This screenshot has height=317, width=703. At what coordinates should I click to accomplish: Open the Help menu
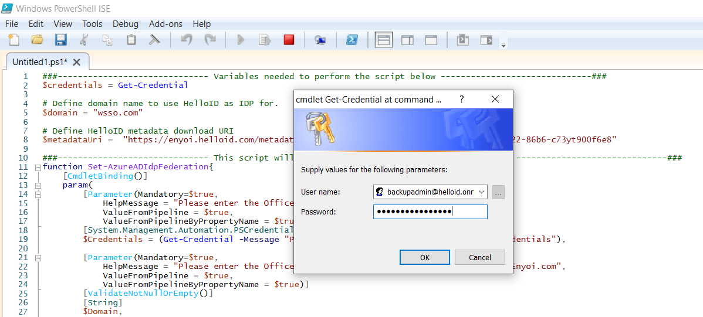coord(202,23)
